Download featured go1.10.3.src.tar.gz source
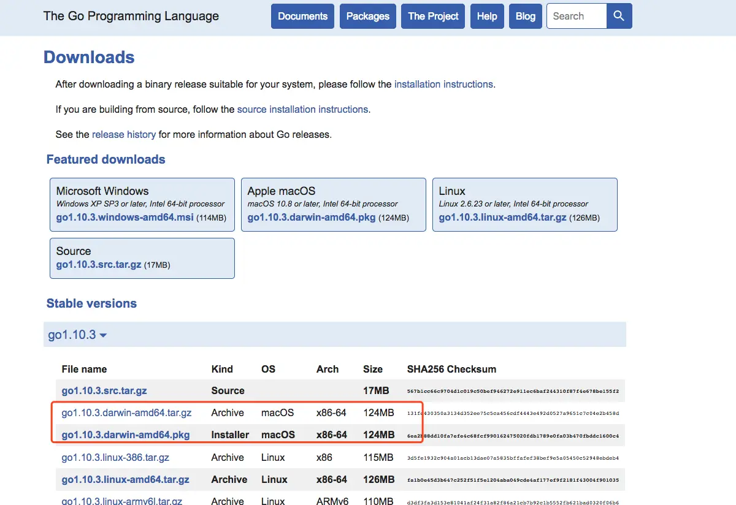This screenshot has height=505, width=736. pos(99,265)
